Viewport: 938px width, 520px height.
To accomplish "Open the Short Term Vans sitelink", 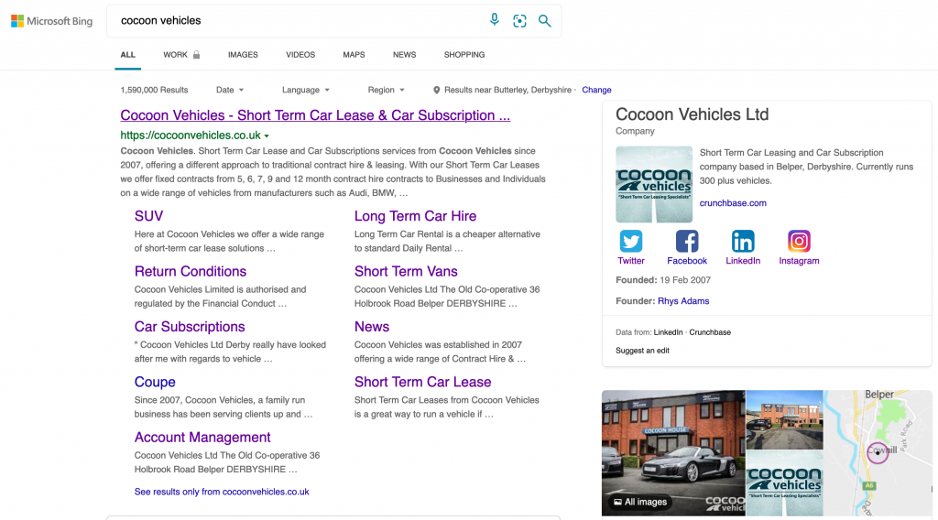I will tap(406, 271).
